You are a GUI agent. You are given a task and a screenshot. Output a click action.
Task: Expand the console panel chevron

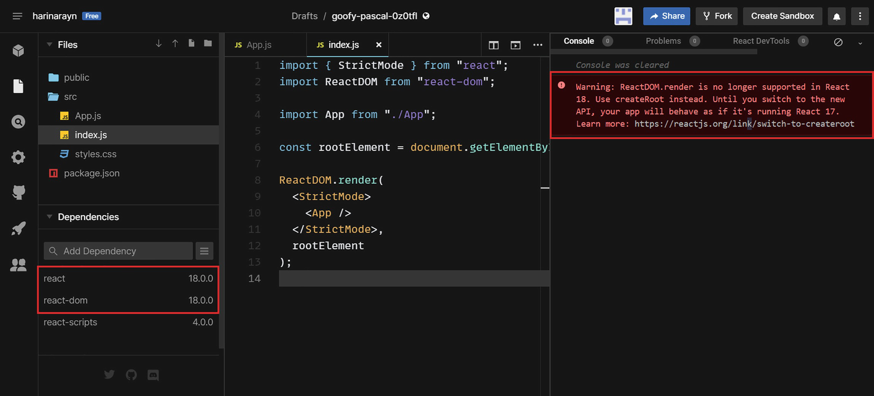(860, 44)
